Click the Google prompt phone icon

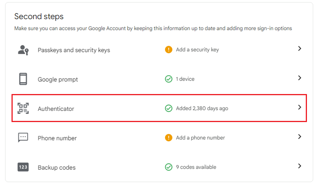tap(23, 79)
